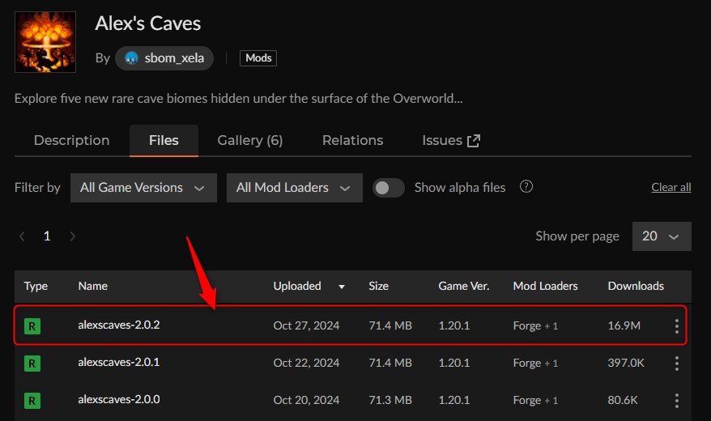Click the help icon beside Show alpha files
The image size is (711, 421).
click(x=526, y=187)
